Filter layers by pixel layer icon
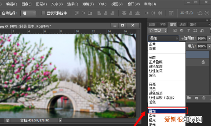 175,30
